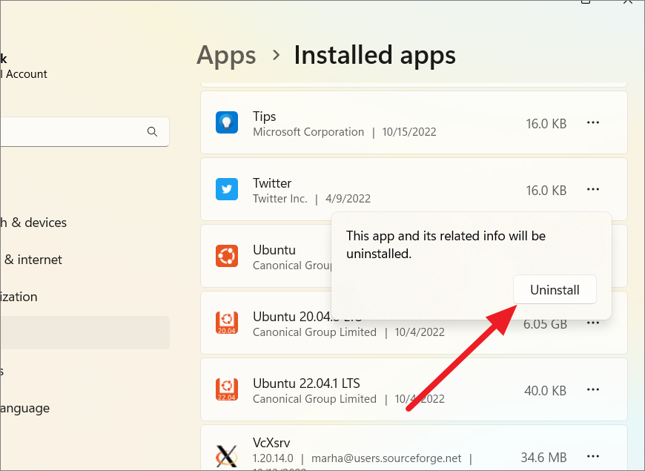Click the Ubuntu 20.04 app icon
This screenshot has width=645, height=471.
coord(227,323)
